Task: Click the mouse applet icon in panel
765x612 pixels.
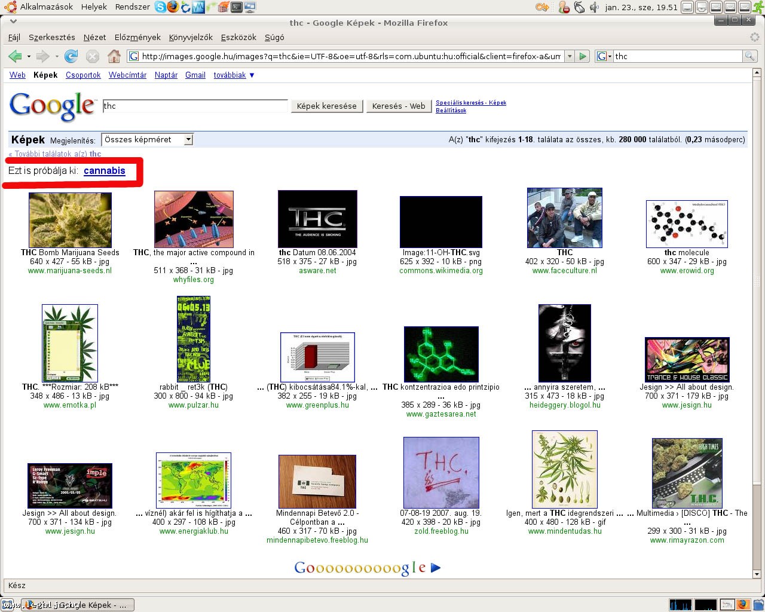Action: (579, 7)
